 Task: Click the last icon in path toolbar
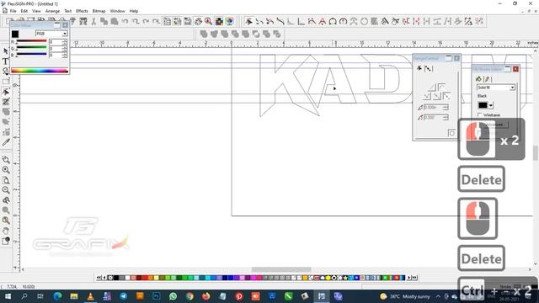pos(479,22)
